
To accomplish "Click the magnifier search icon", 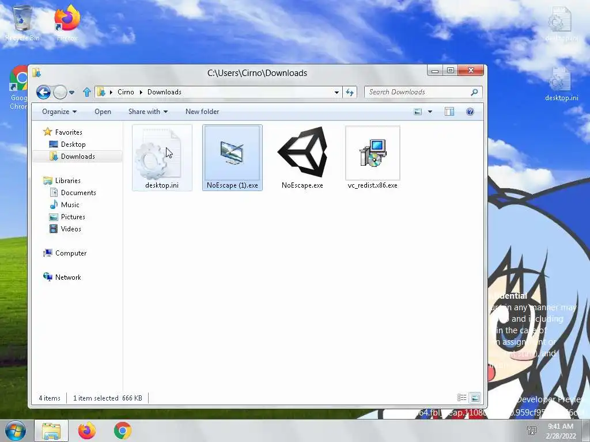I will click(475, 92).
